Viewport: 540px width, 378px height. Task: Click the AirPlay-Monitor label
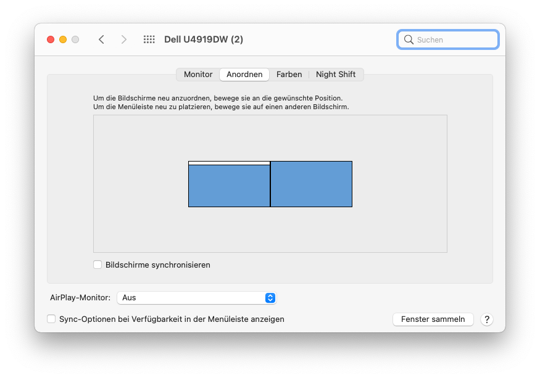(80, 298)
